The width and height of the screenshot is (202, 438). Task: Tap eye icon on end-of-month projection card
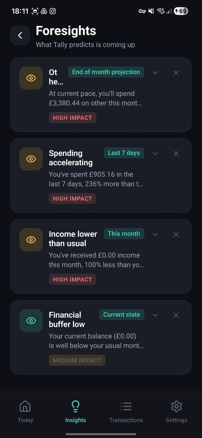click(31, 78)
